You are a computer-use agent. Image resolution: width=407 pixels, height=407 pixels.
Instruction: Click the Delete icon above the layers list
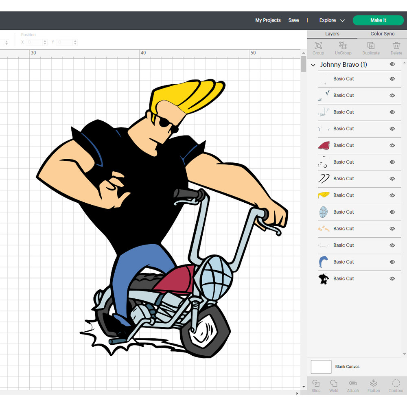click(396, 48)
